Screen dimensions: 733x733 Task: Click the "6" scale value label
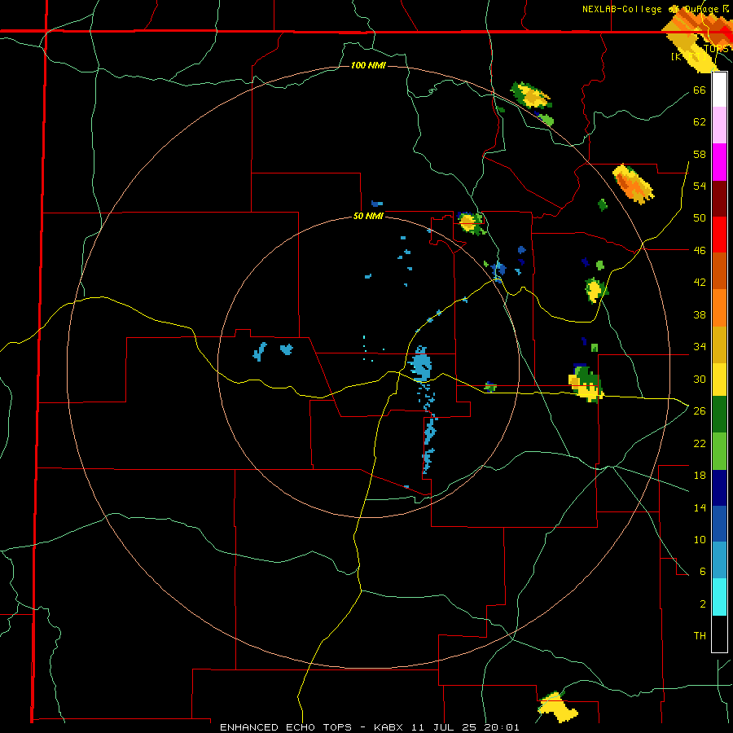tap(702, 571)
